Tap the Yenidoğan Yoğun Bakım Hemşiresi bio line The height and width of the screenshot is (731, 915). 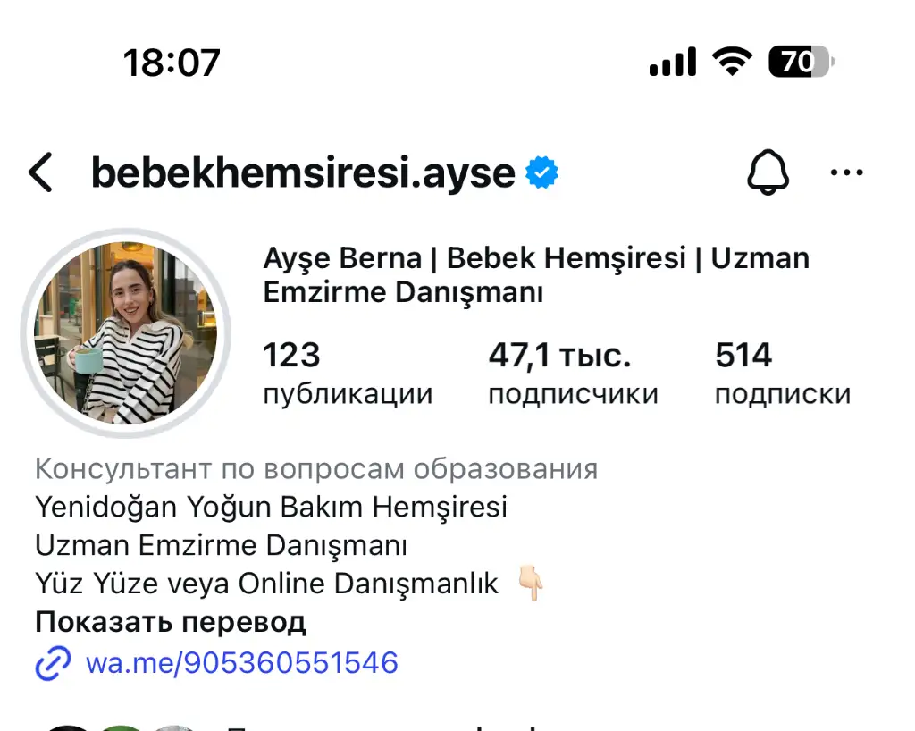[271, 507]
